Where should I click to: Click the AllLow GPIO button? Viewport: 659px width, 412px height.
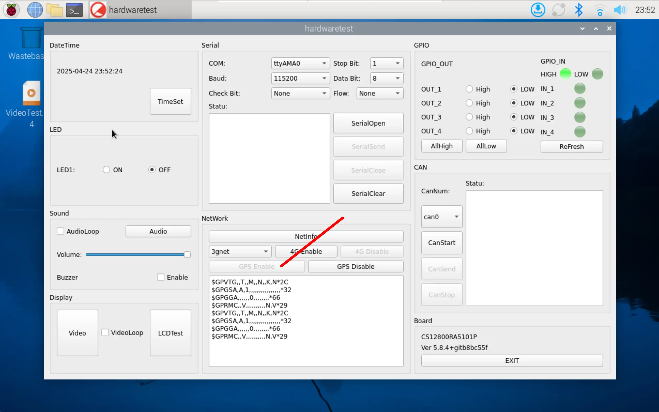tap(486, 146)
